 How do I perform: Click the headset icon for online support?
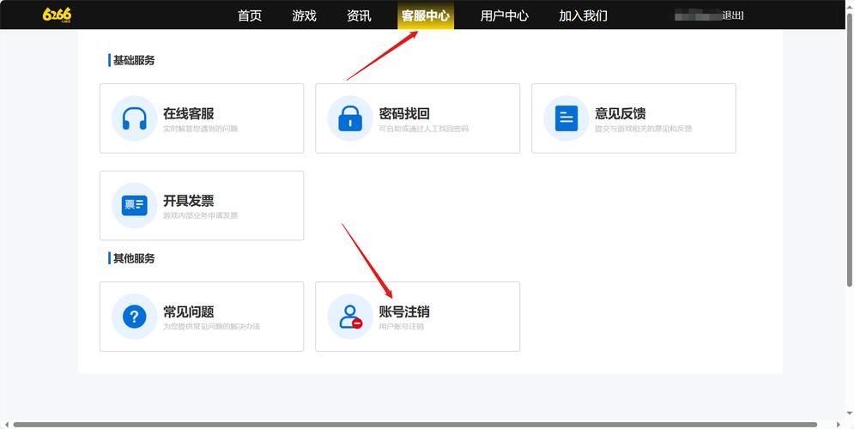(x=134, y=118)
